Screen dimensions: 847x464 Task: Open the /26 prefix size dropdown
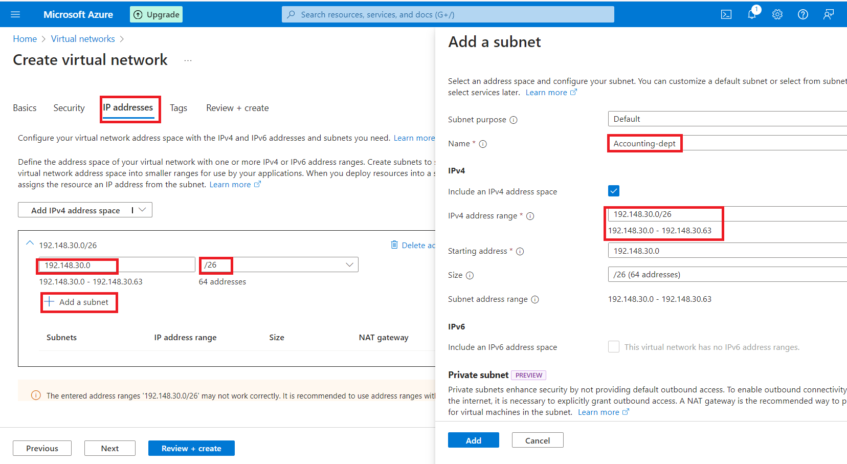349,264
